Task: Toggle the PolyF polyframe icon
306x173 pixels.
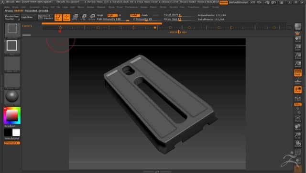Action: (298, 153)
